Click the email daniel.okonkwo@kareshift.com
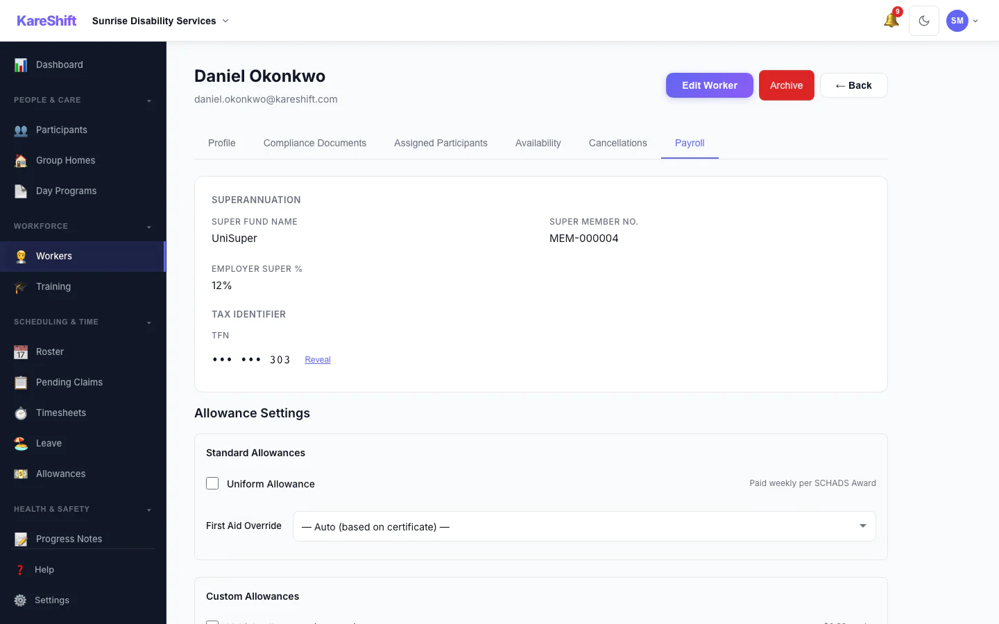The image size is (999, 624). point(266,99)
